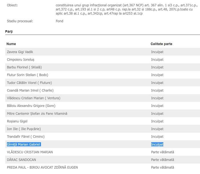Select Vlădescu Cristian Marian (Ventura) entry
This screenshot has width=200, height=174.
point(33,98)
